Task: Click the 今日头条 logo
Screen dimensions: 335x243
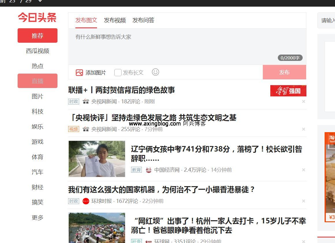Action: pyautogui.click(x=37, y=18)
